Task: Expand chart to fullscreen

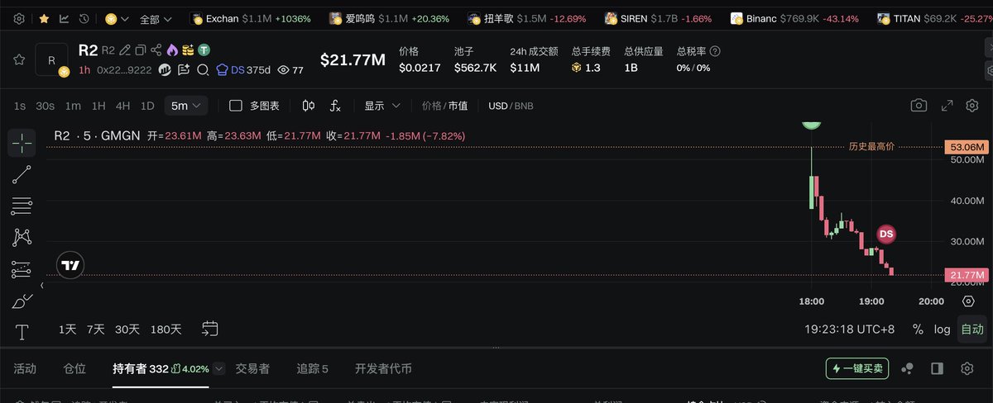Action: click(x=948, y=106)
